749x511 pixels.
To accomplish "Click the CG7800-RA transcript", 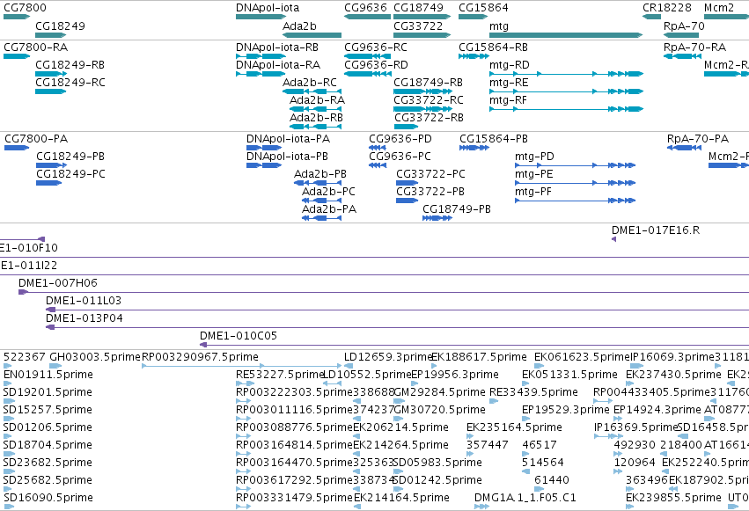I will click(x=17, y=56).
